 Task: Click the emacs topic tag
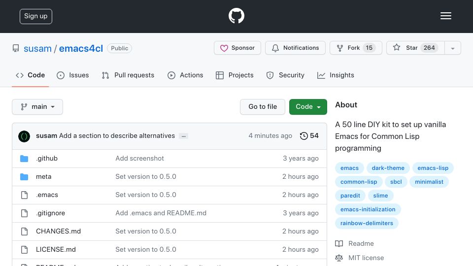coord(350,168)
